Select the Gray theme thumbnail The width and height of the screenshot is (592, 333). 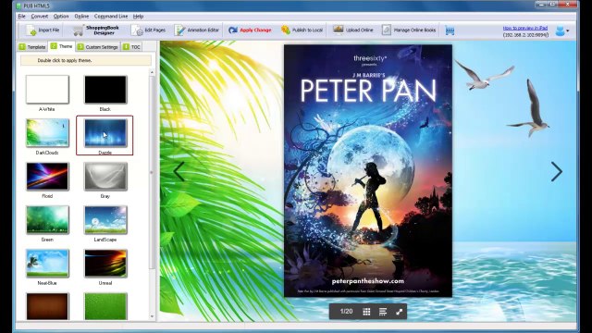click(105, 177)
